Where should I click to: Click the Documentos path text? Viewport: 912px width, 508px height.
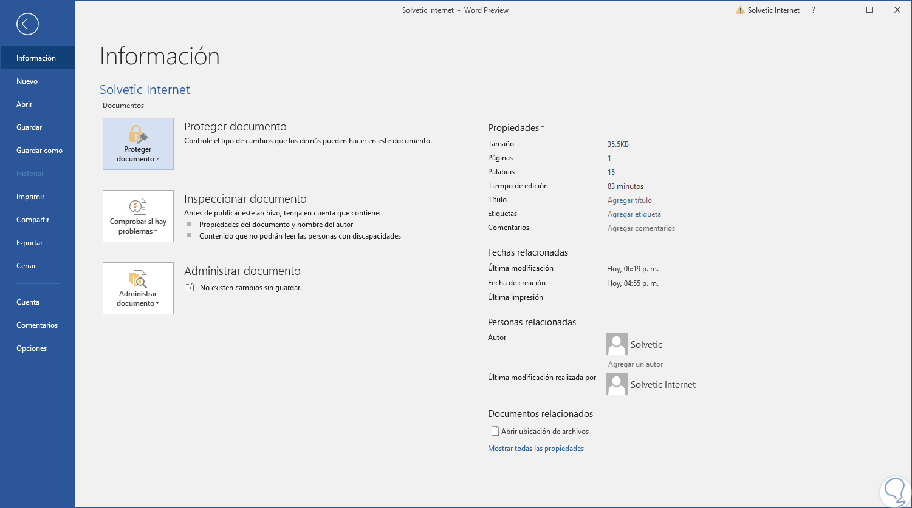tap(123, 106)
